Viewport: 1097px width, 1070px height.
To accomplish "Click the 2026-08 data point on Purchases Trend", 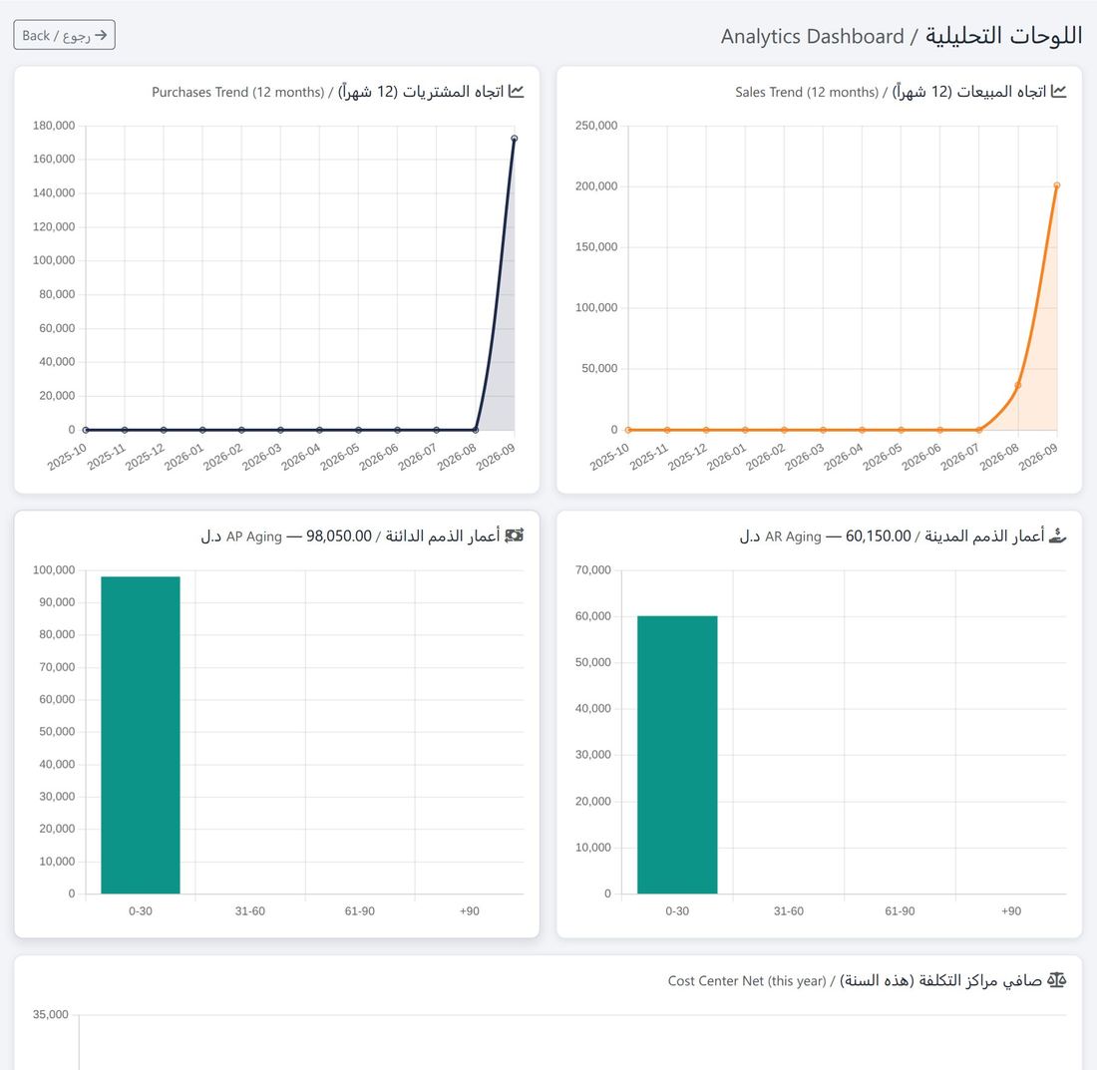I will pos(476,430).
